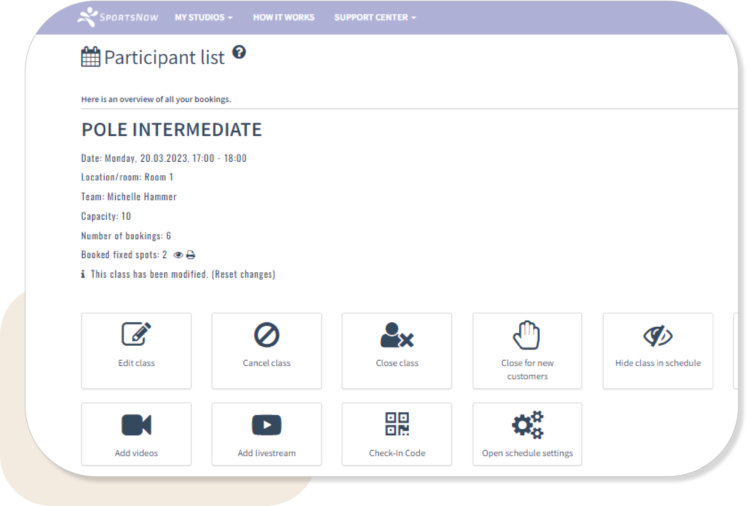Click the Cancel class ban icon
The image size is (749, 506).
266,335
